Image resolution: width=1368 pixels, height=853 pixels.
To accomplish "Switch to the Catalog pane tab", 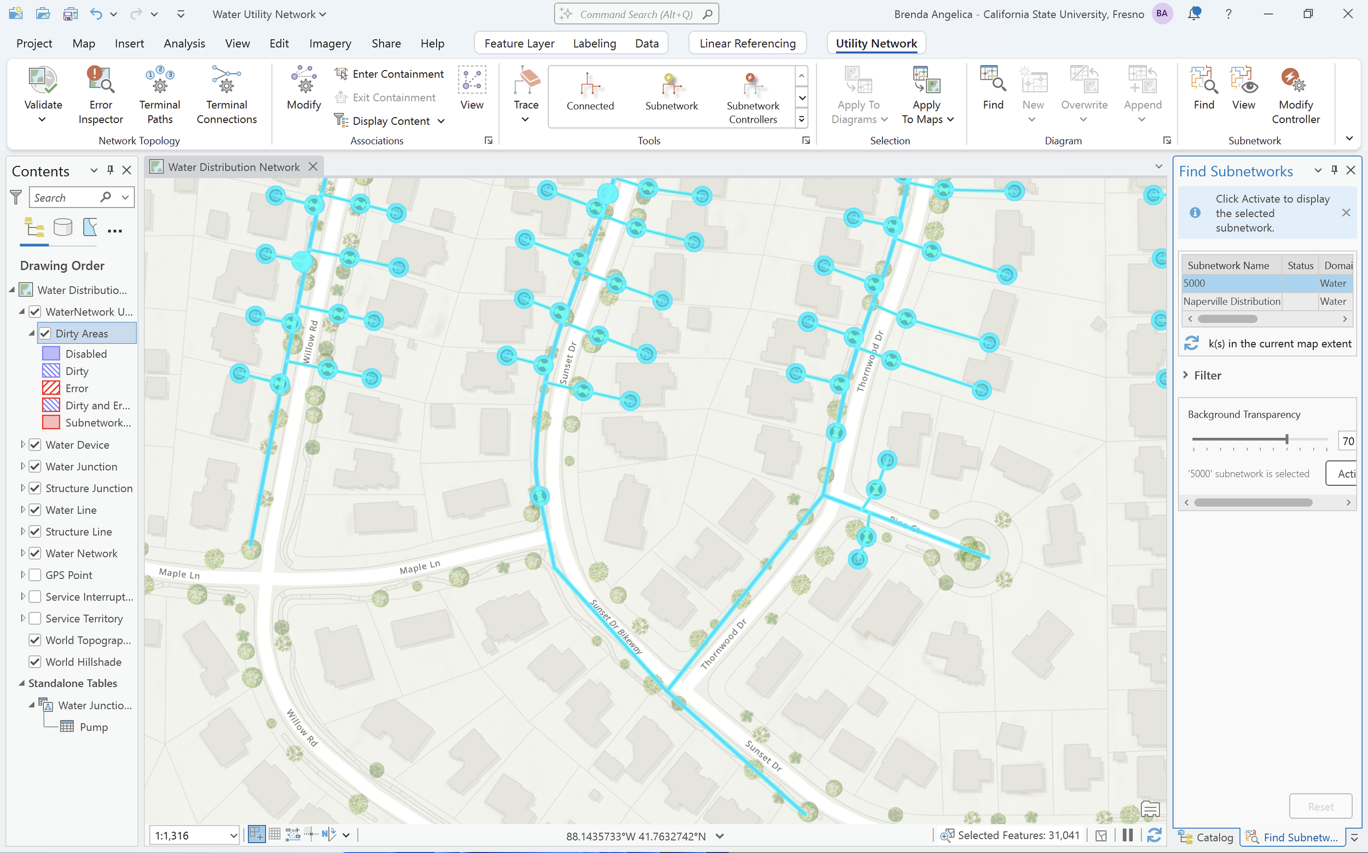I will pyautogui.click(x=1207, y=837).
